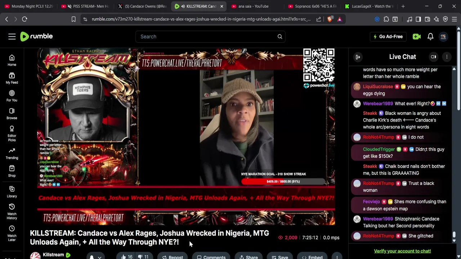This screenshot has width=461, height=259.
Task: Reload the current page
Action: (x=24, y=19)
